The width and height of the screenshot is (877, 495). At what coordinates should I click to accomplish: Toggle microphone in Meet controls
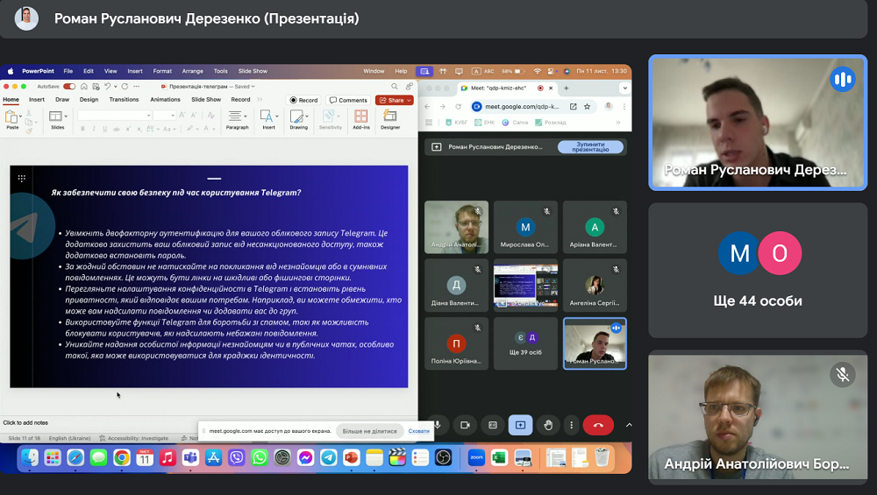click(x=438, y=425)
